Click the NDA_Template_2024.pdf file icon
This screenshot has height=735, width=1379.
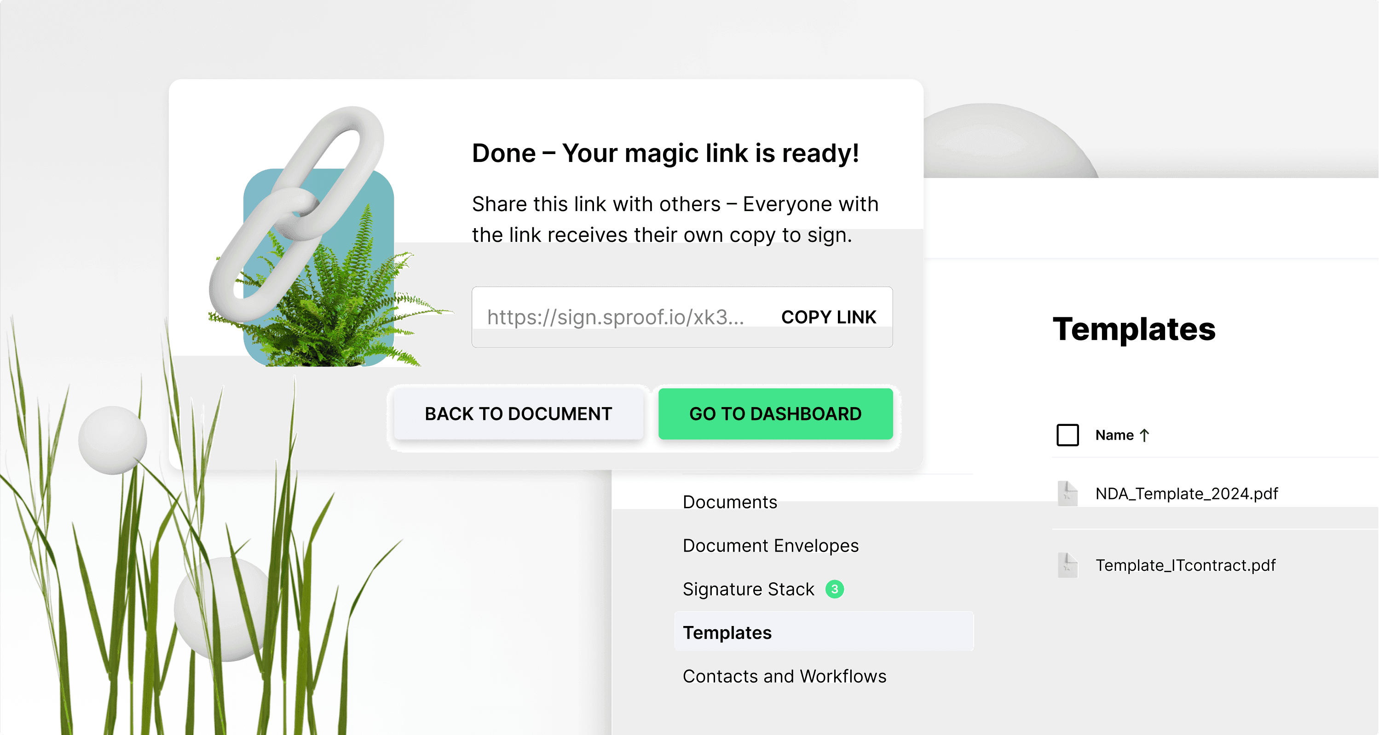tap(1067, 493)
